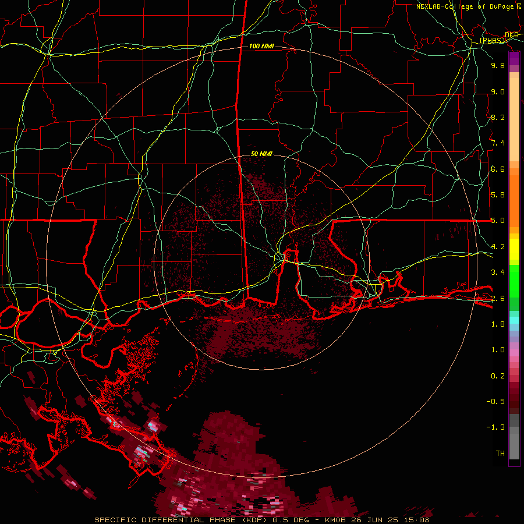
Task: Click the bright green segment of color bar
Action: [x=514, y=281]
